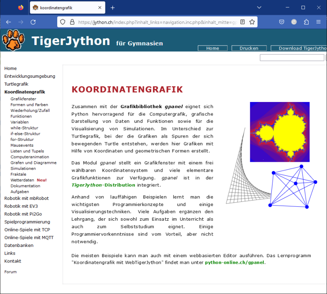
Task: Close the koordinatengrafik tab
Action: (x=100, y=8)
